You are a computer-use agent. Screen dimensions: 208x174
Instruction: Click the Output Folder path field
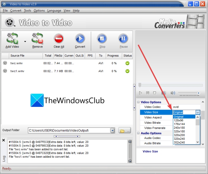coord(69,130)
